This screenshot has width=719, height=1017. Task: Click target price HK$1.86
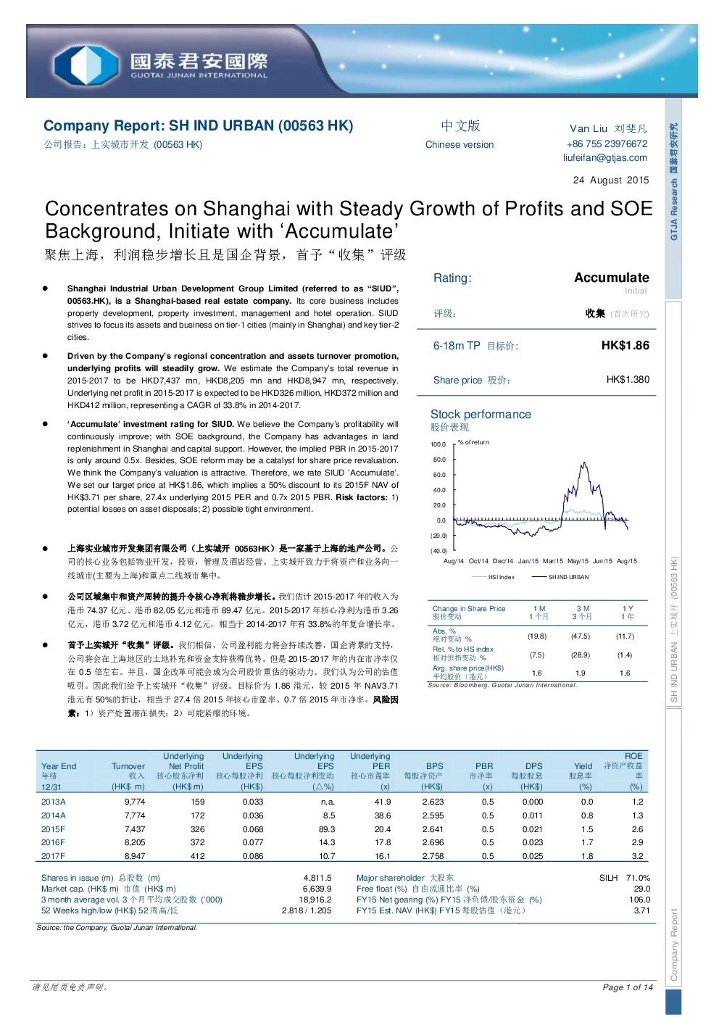(x=626, y=346)
